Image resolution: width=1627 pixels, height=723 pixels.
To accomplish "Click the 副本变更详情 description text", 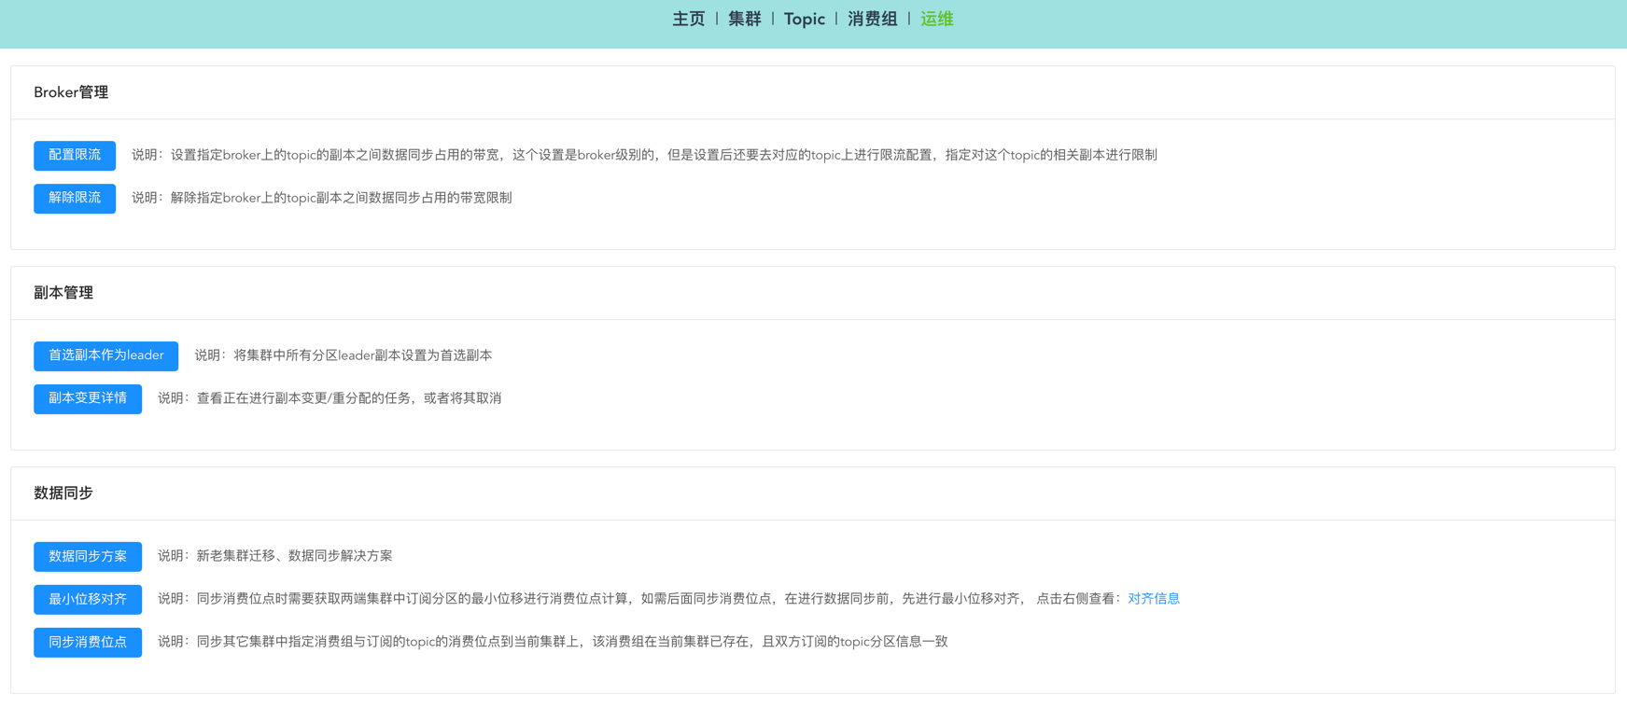I will (330, 398).
